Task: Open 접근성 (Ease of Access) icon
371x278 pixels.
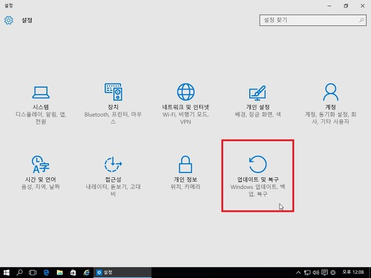Action: pyautogui.click(x=113, y=164)
